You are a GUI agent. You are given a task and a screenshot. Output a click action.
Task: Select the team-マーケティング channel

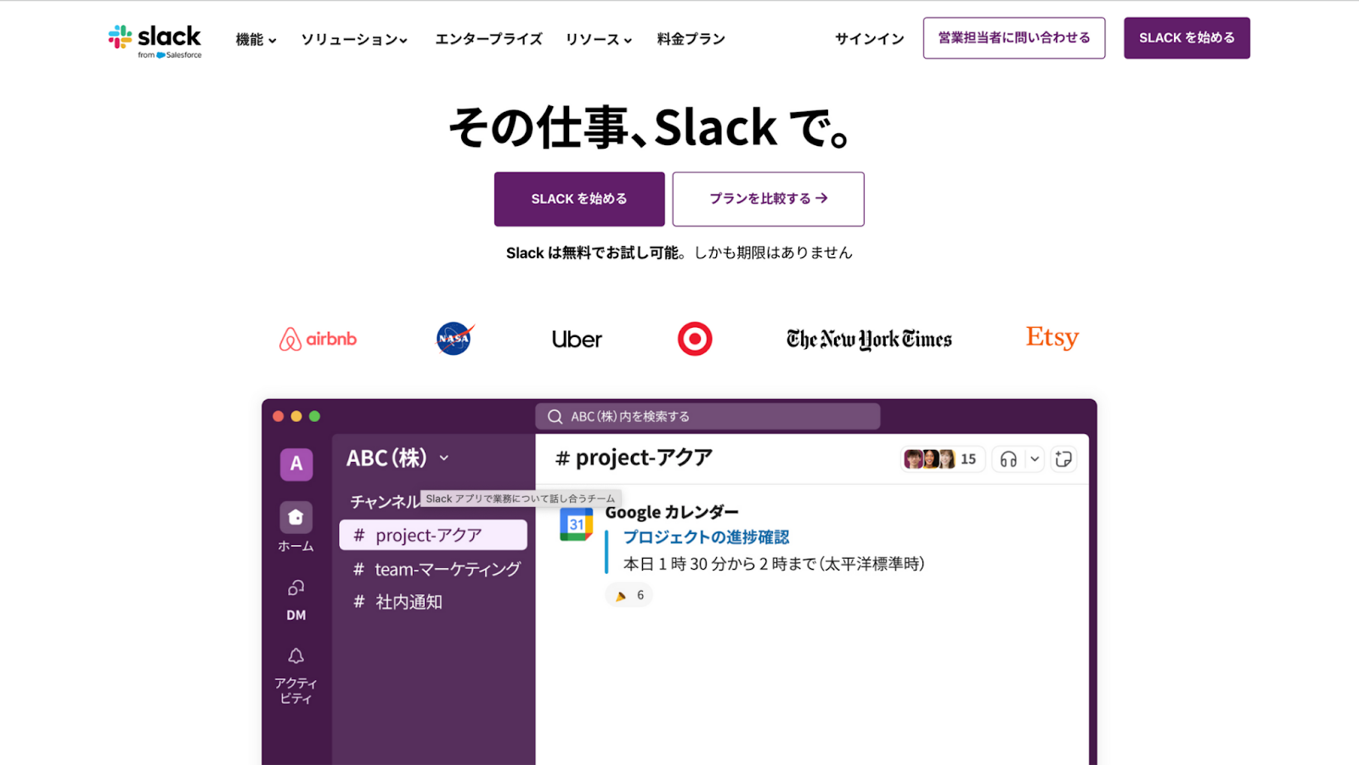click(437, 569)
